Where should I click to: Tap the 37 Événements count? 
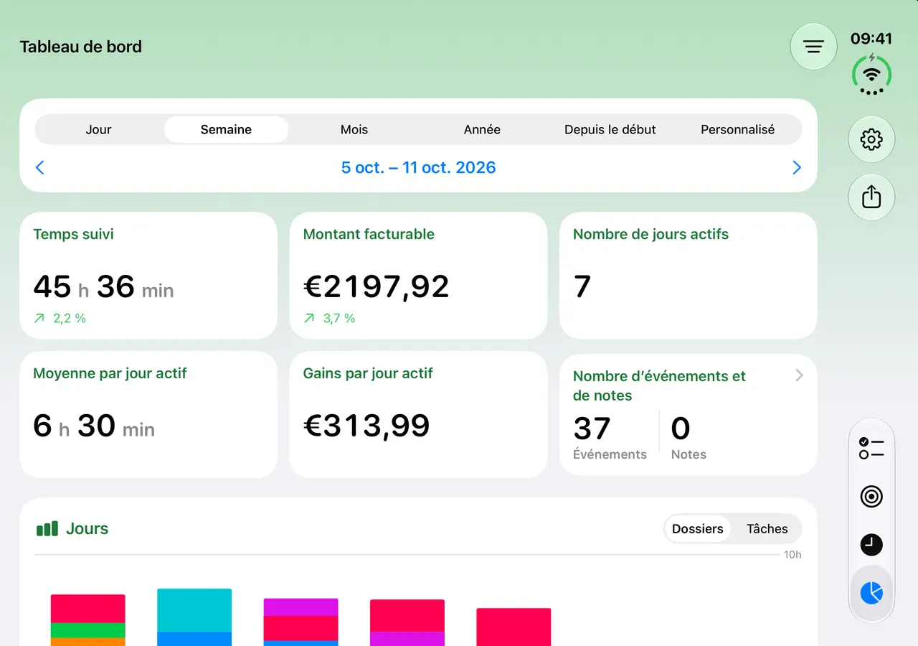pyautogui.click(x=610, y=438)
